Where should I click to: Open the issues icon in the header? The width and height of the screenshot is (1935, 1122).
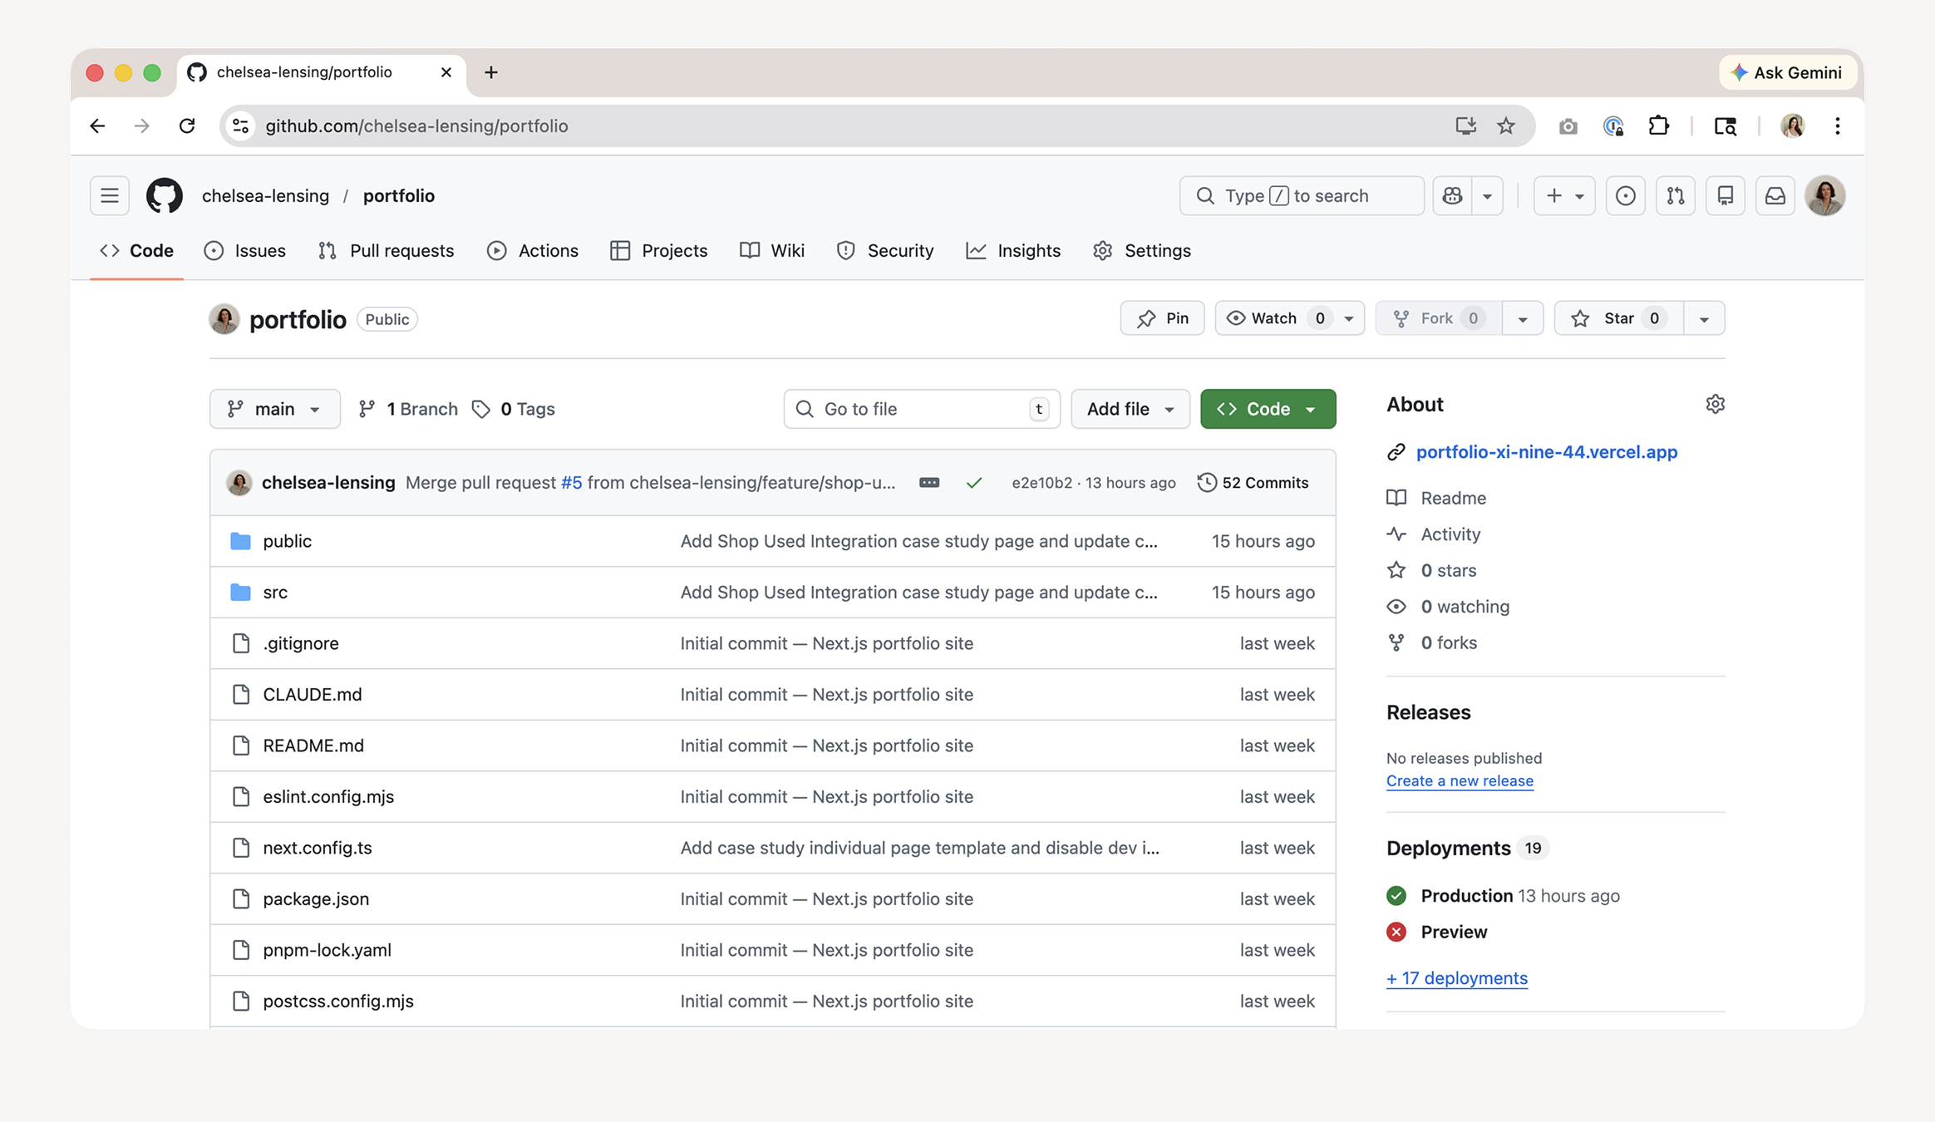coord(1625,196)
